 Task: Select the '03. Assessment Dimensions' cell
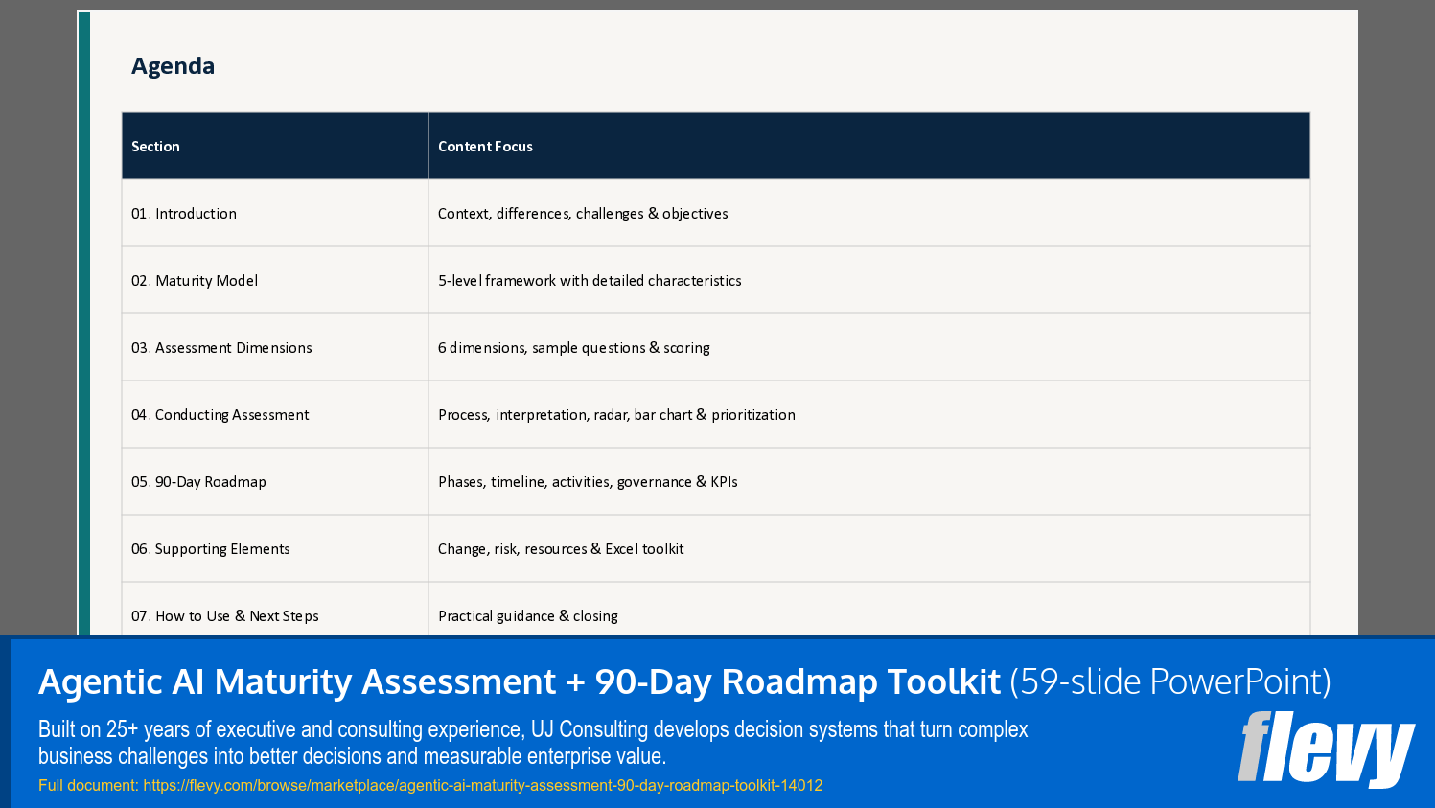275,347
